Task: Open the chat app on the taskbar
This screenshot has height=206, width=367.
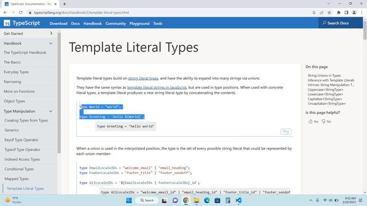Action: coord(175,200)
